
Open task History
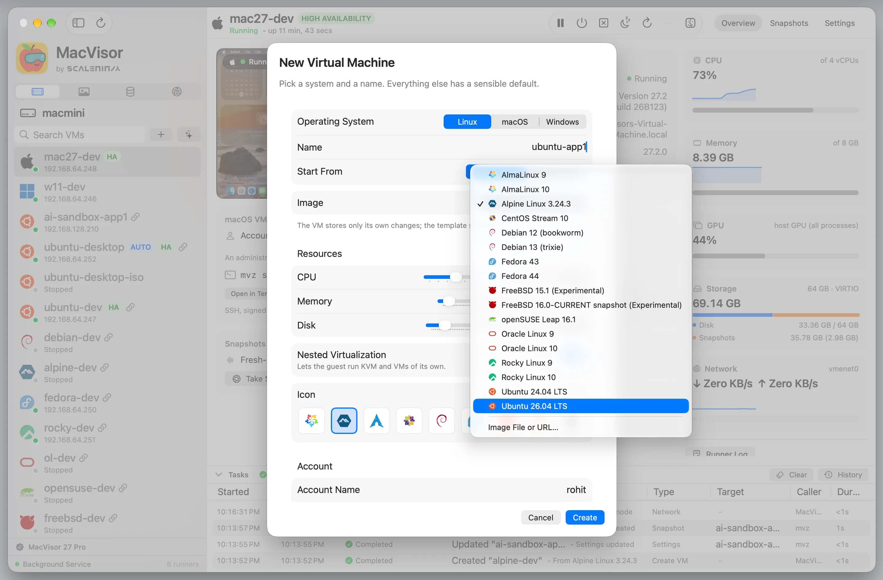tap(843, 475)
